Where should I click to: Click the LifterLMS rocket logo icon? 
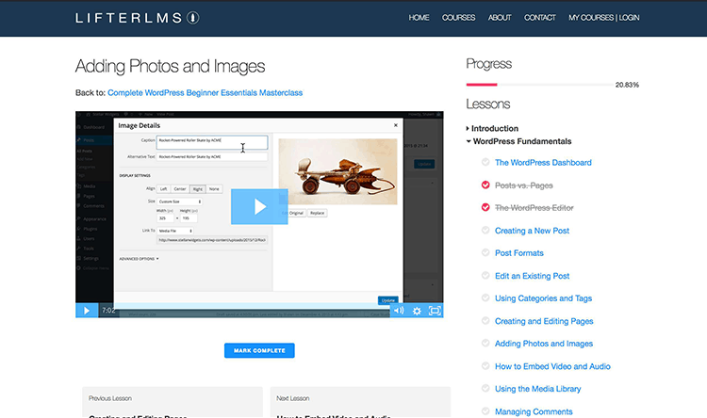coord(193,18)
